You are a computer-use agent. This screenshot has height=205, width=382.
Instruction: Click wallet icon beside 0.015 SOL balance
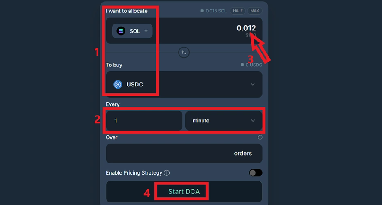tap(202, 11)
